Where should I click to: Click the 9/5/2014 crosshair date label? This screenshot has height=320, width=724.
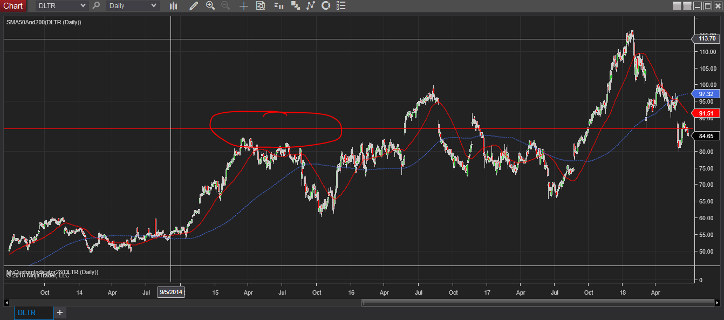(171, 292)
